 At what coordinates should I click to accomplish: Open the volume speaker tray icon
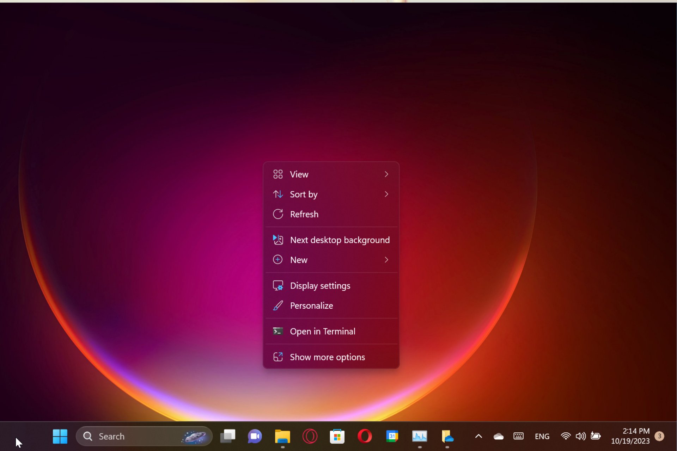tap(580, 436)
